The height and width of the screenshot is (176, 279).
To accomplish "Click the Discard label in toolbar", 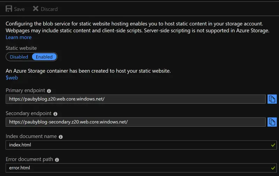I will click(x=49, y=9).
